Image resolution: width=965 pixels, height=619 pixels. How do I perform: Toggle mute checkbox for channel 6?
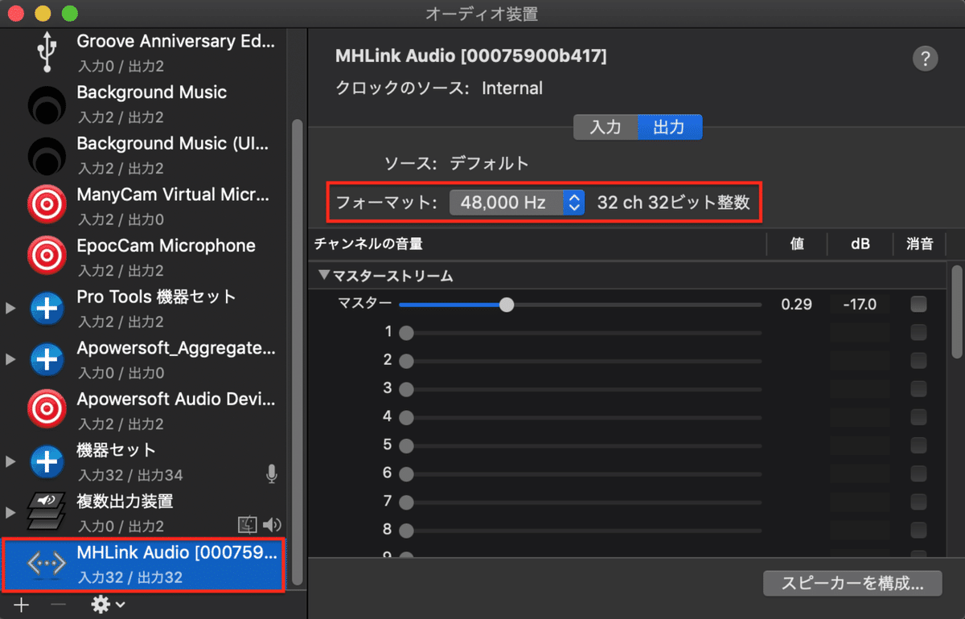(918, 473)
